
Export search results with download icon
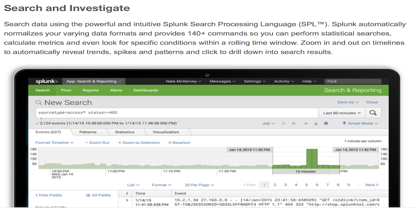coord(316,124)
